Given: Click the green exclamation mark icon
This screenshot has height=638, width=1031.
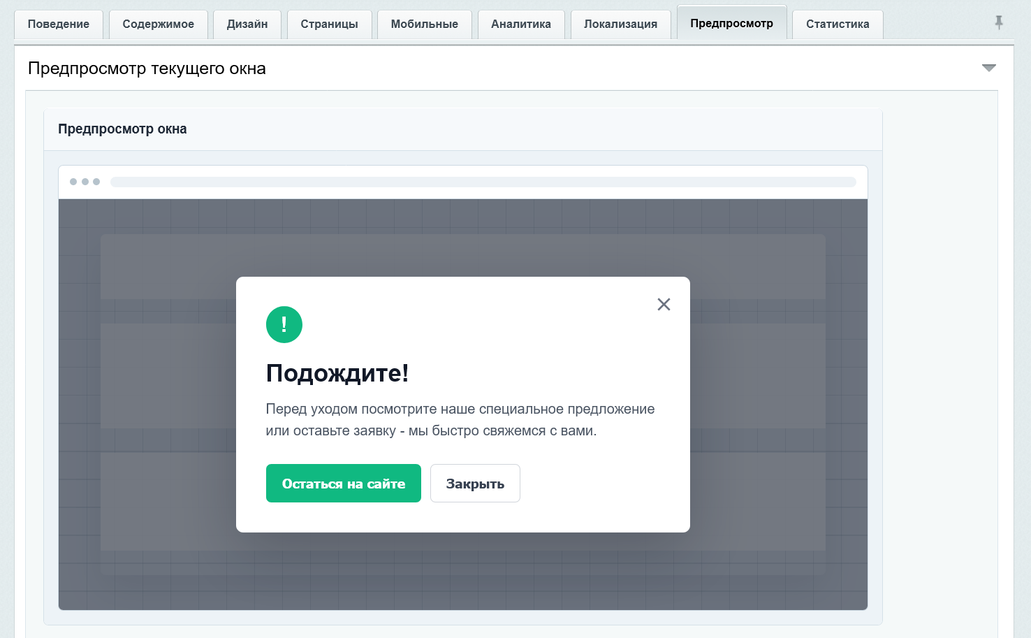Looking at the screenshot, I should (284, 325).
